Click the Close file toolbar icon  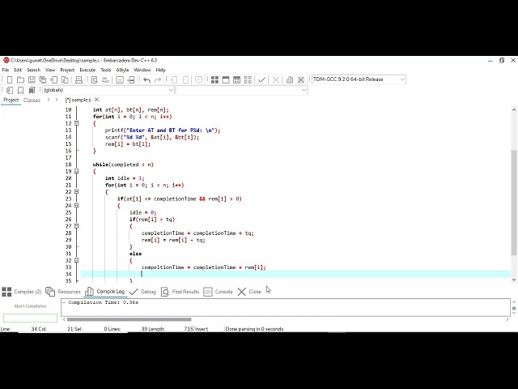(x=53, y=79)
